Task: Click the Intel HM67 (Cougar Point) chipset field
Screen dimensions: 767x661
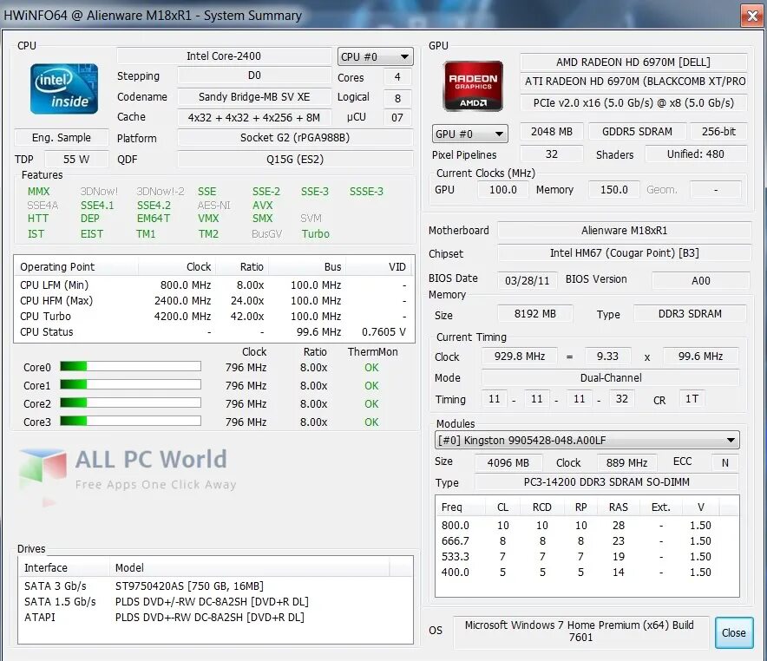Action: click(x=624, y=252)
